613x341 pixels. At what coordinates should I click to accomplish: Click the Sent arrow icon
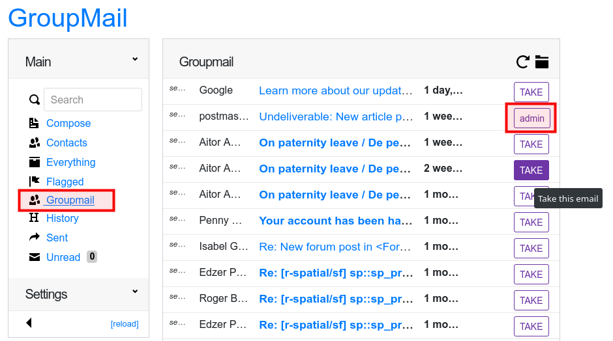(x=35, y=238)
